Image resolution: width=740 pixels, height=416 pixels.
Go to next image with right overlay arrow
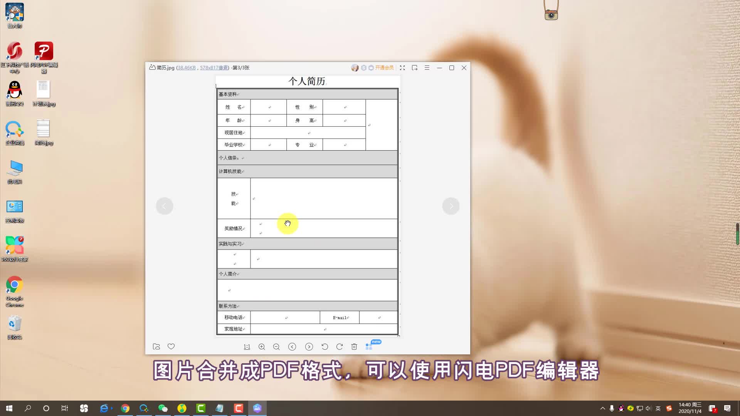pos(451,206)
